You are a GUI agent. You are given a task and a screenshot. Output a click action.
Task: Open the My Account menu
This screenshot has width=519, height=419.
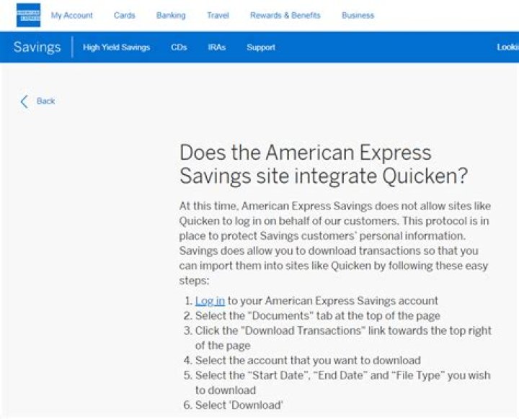pos(72,16)
